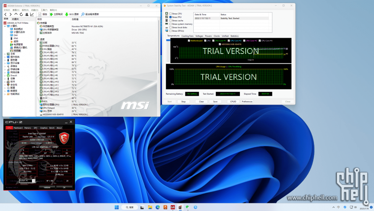Click the CPUID button in stability test
Image resolution: width=374 pixels, height=211 pixels.
[233, 102]
